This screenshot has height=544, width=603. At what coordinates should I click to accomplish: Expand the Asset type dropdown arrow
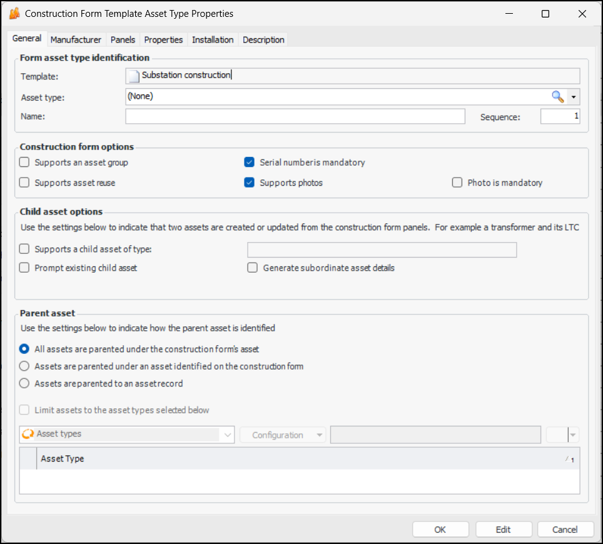pyautogui.click(x=574, y=97)
